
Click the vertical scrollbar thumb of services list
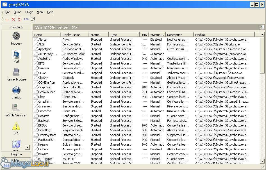[262, 55]
